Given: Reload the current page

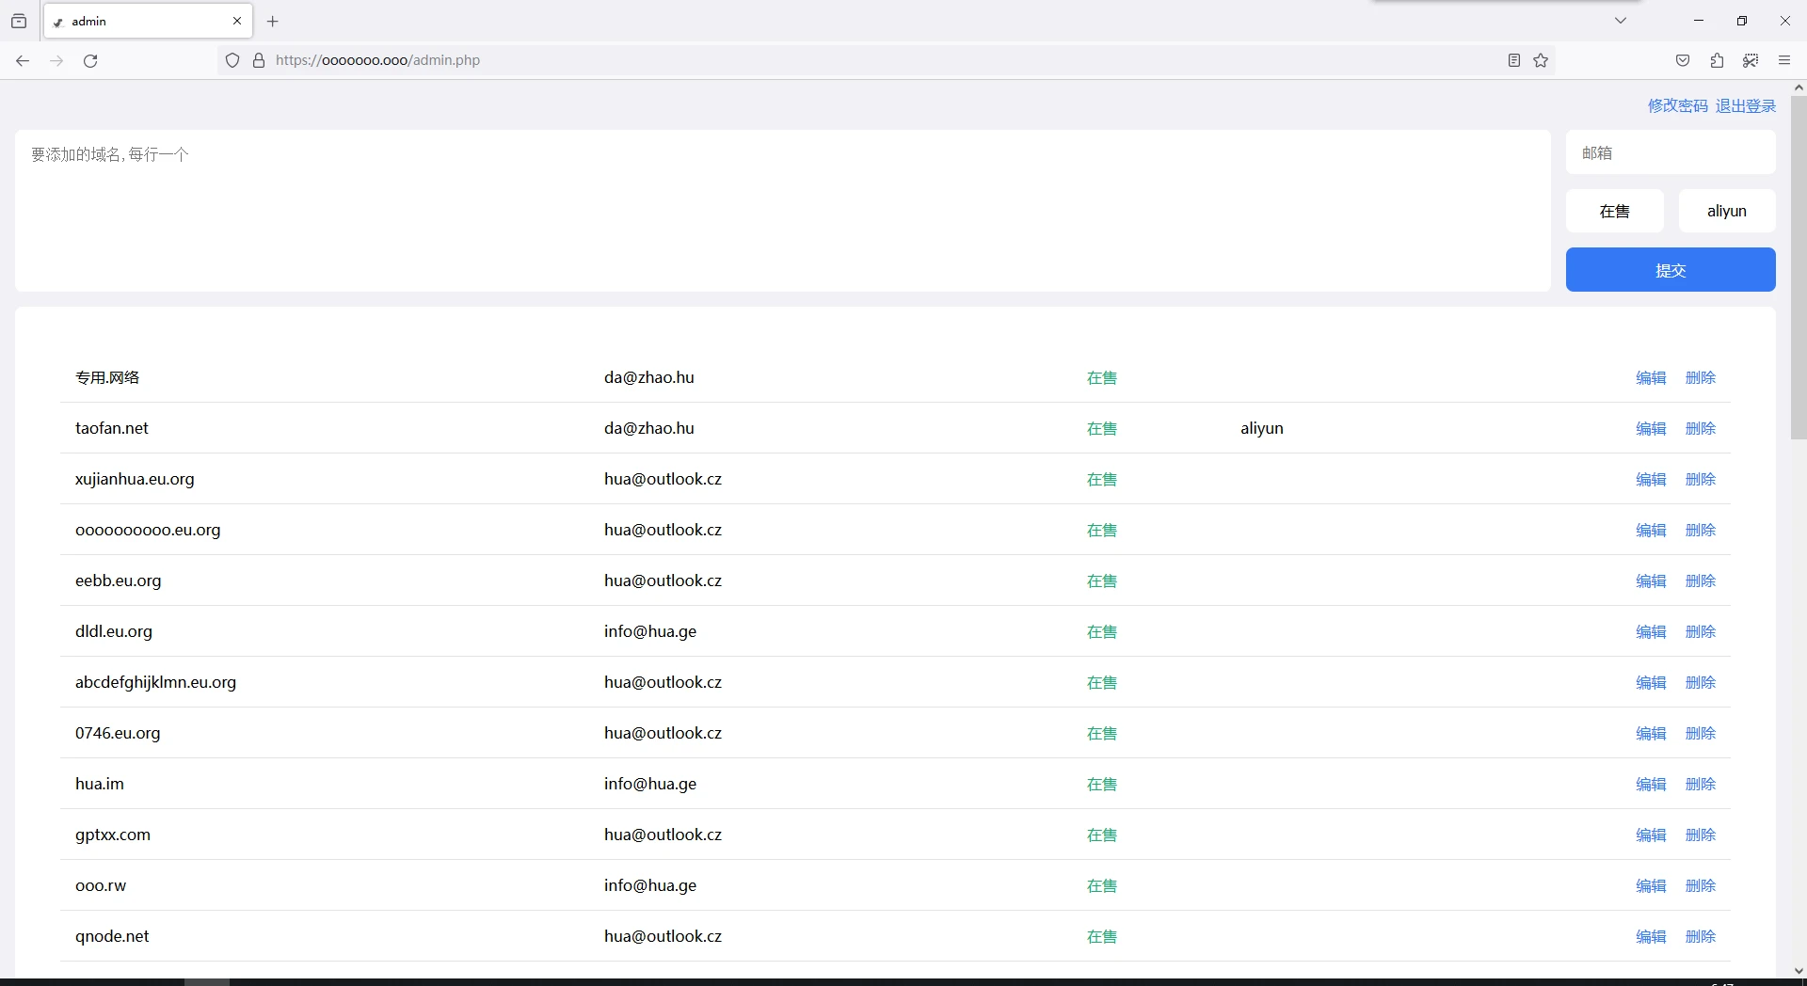Looking at the screenshot, I should [x=90, y=61].
